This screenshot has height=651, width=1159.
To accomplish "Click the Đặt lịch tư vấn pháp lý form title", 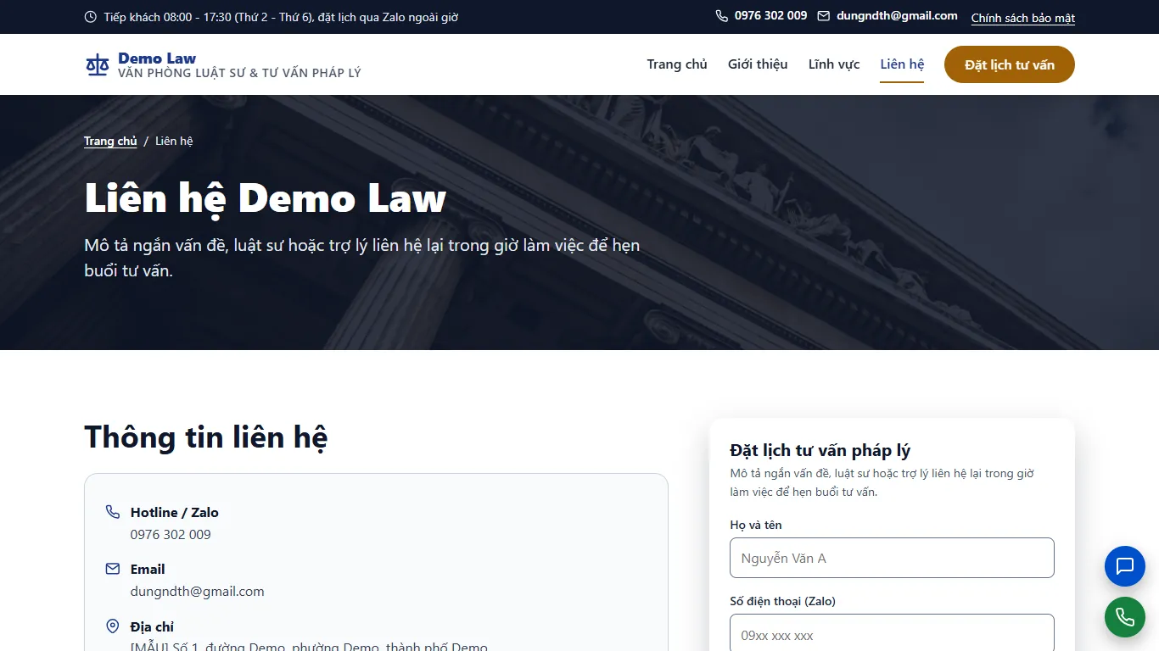I will 820,451.
